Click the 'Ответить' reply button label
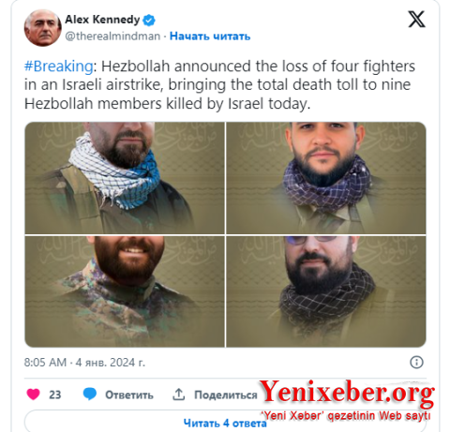 (129, 395)
